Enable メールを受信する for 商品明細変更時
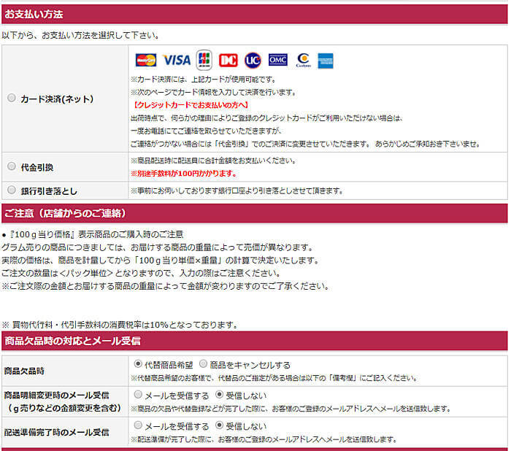 click(137, 395)
